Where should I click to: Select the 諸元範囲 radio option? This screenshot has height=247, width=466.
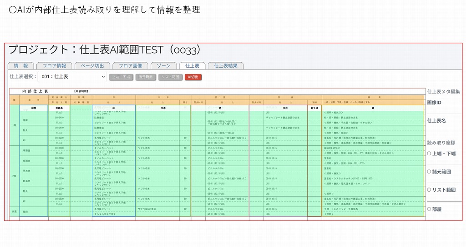[x=429, y=172]
